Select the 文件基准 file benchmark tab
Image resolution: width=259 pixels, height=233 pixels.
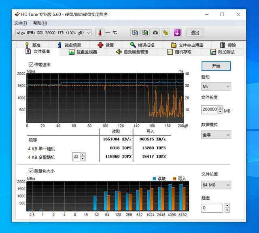click(x=38, y=52)
